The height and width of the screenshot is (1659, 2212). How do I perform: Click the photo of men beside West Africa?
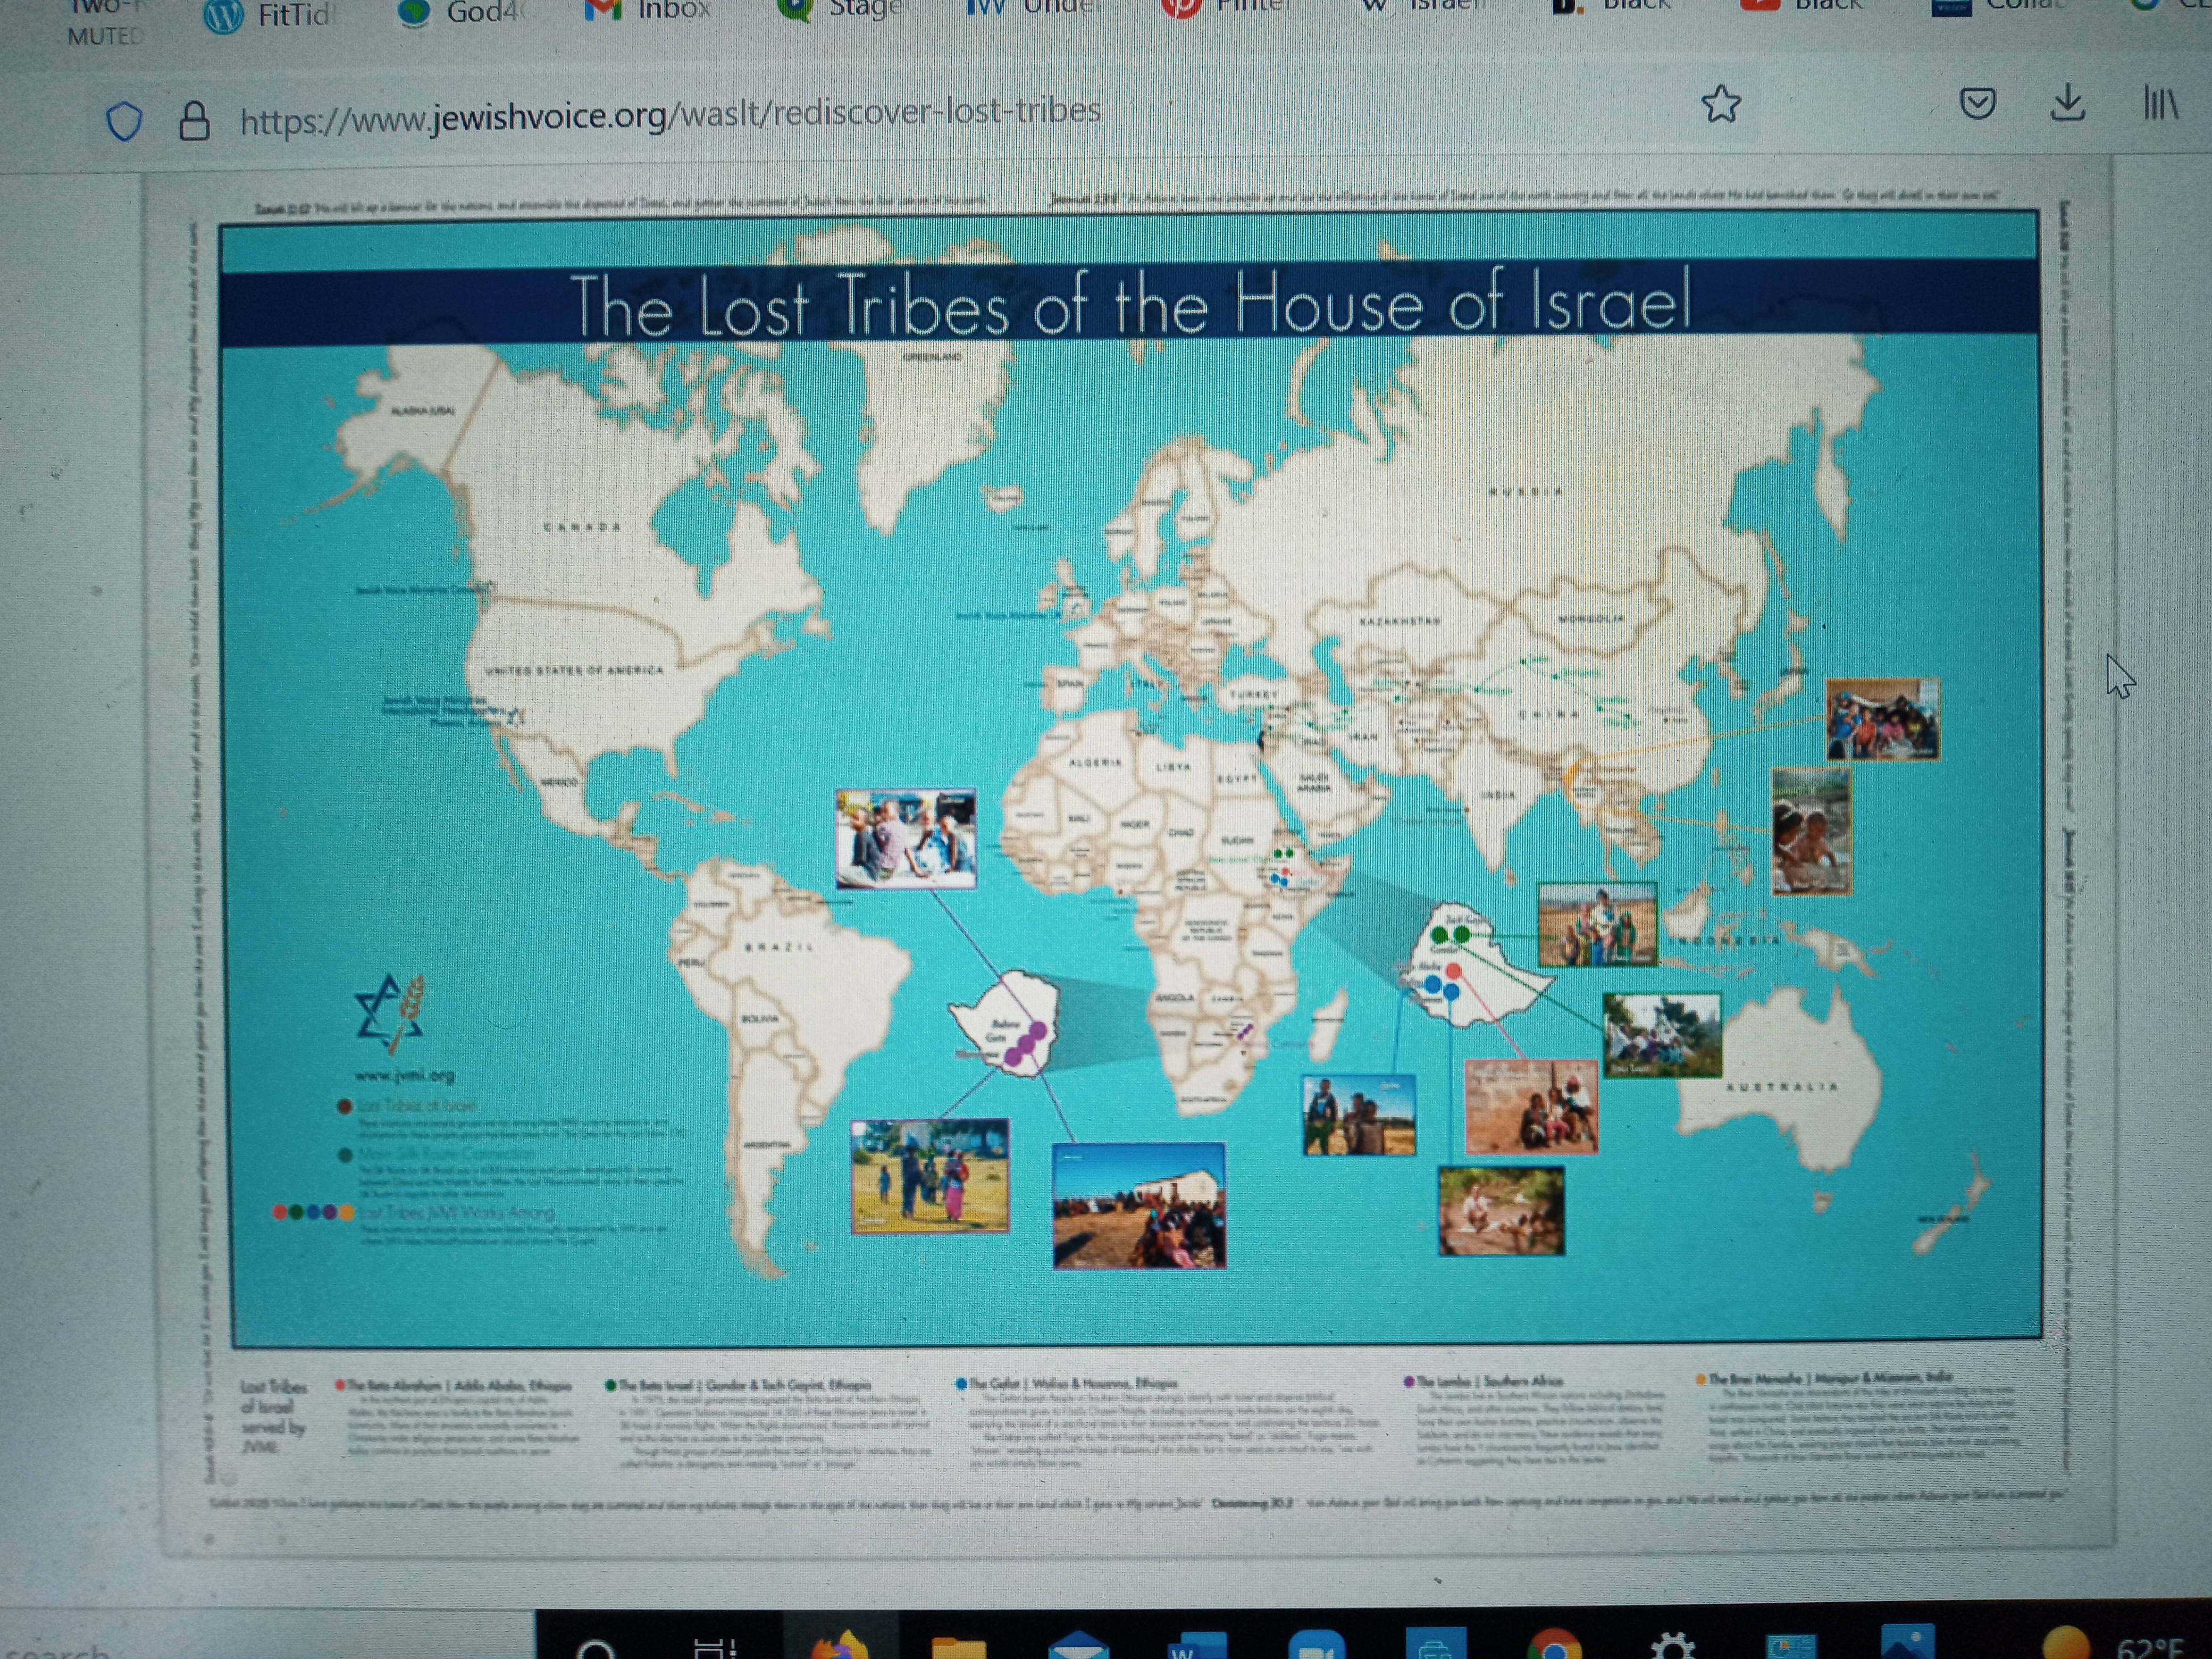[x=906, y=838]
